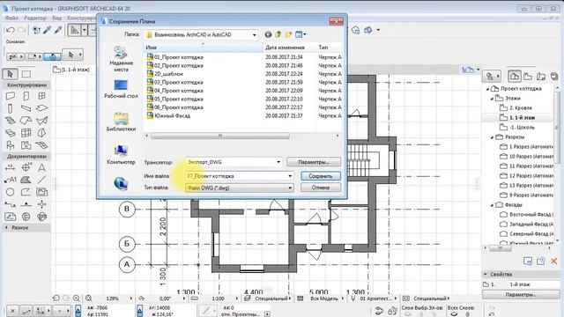
Task: Select the Arrow tool in toolbox
Action: (x=10, y=74)
